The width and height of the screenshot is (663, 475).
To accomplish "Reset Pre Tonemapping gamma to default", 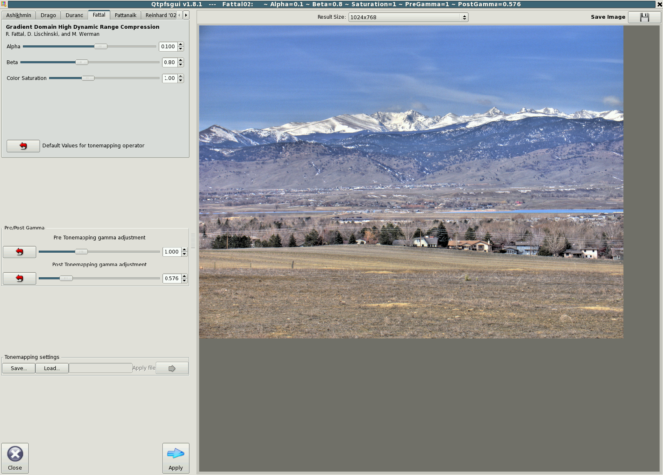I will (20, 252).
